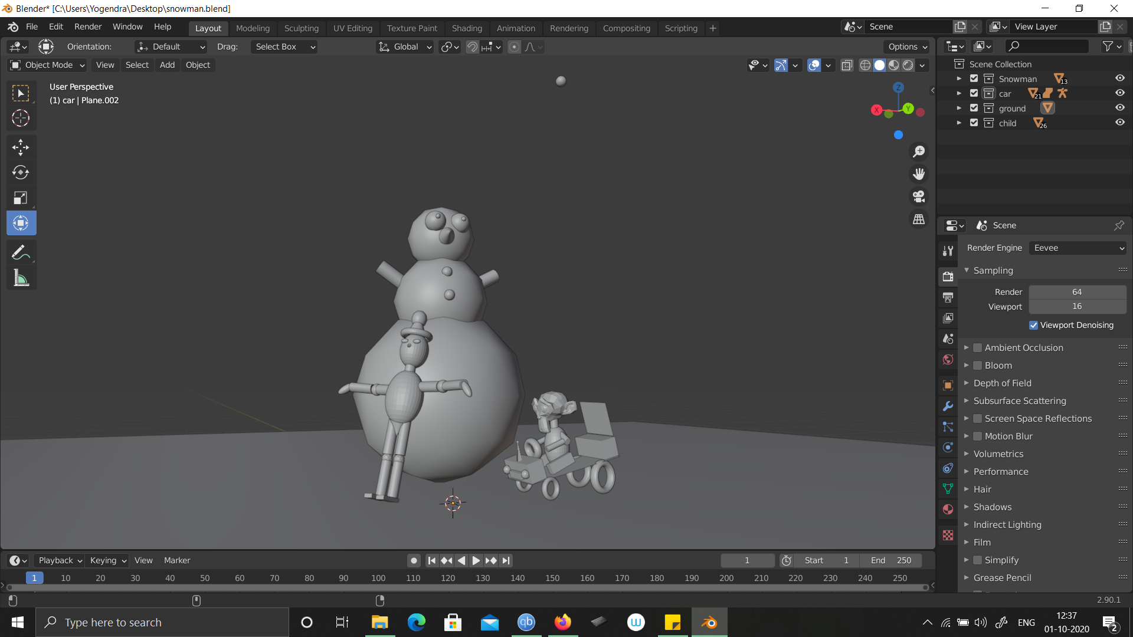Viewport: 1133px width, 637px height.
Task: Activate the Annotate pencil tool
Action: 21,253
